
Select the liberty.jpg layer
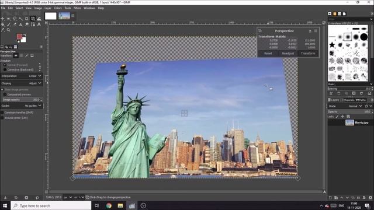tap(350, 123)
